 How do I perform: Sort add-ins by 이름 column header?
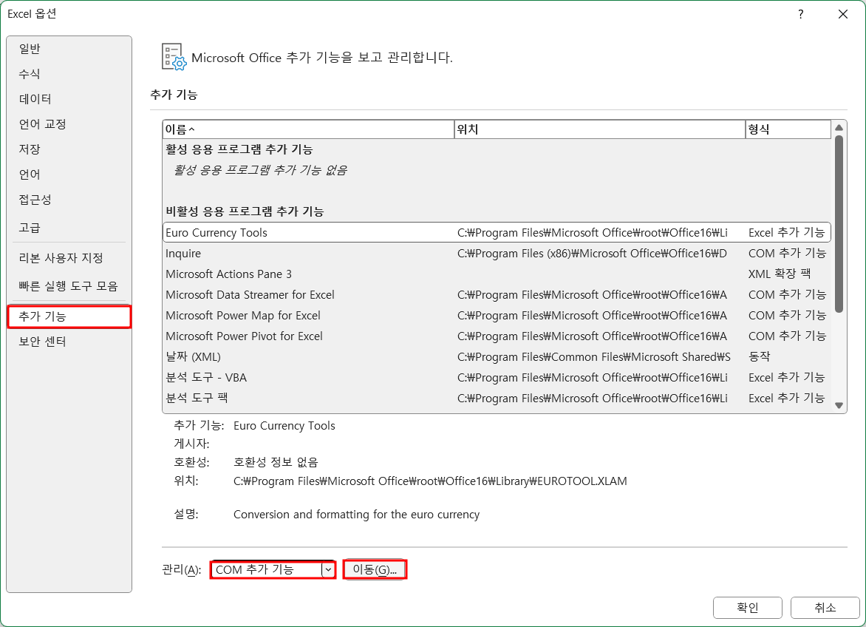tap(308, 129)
